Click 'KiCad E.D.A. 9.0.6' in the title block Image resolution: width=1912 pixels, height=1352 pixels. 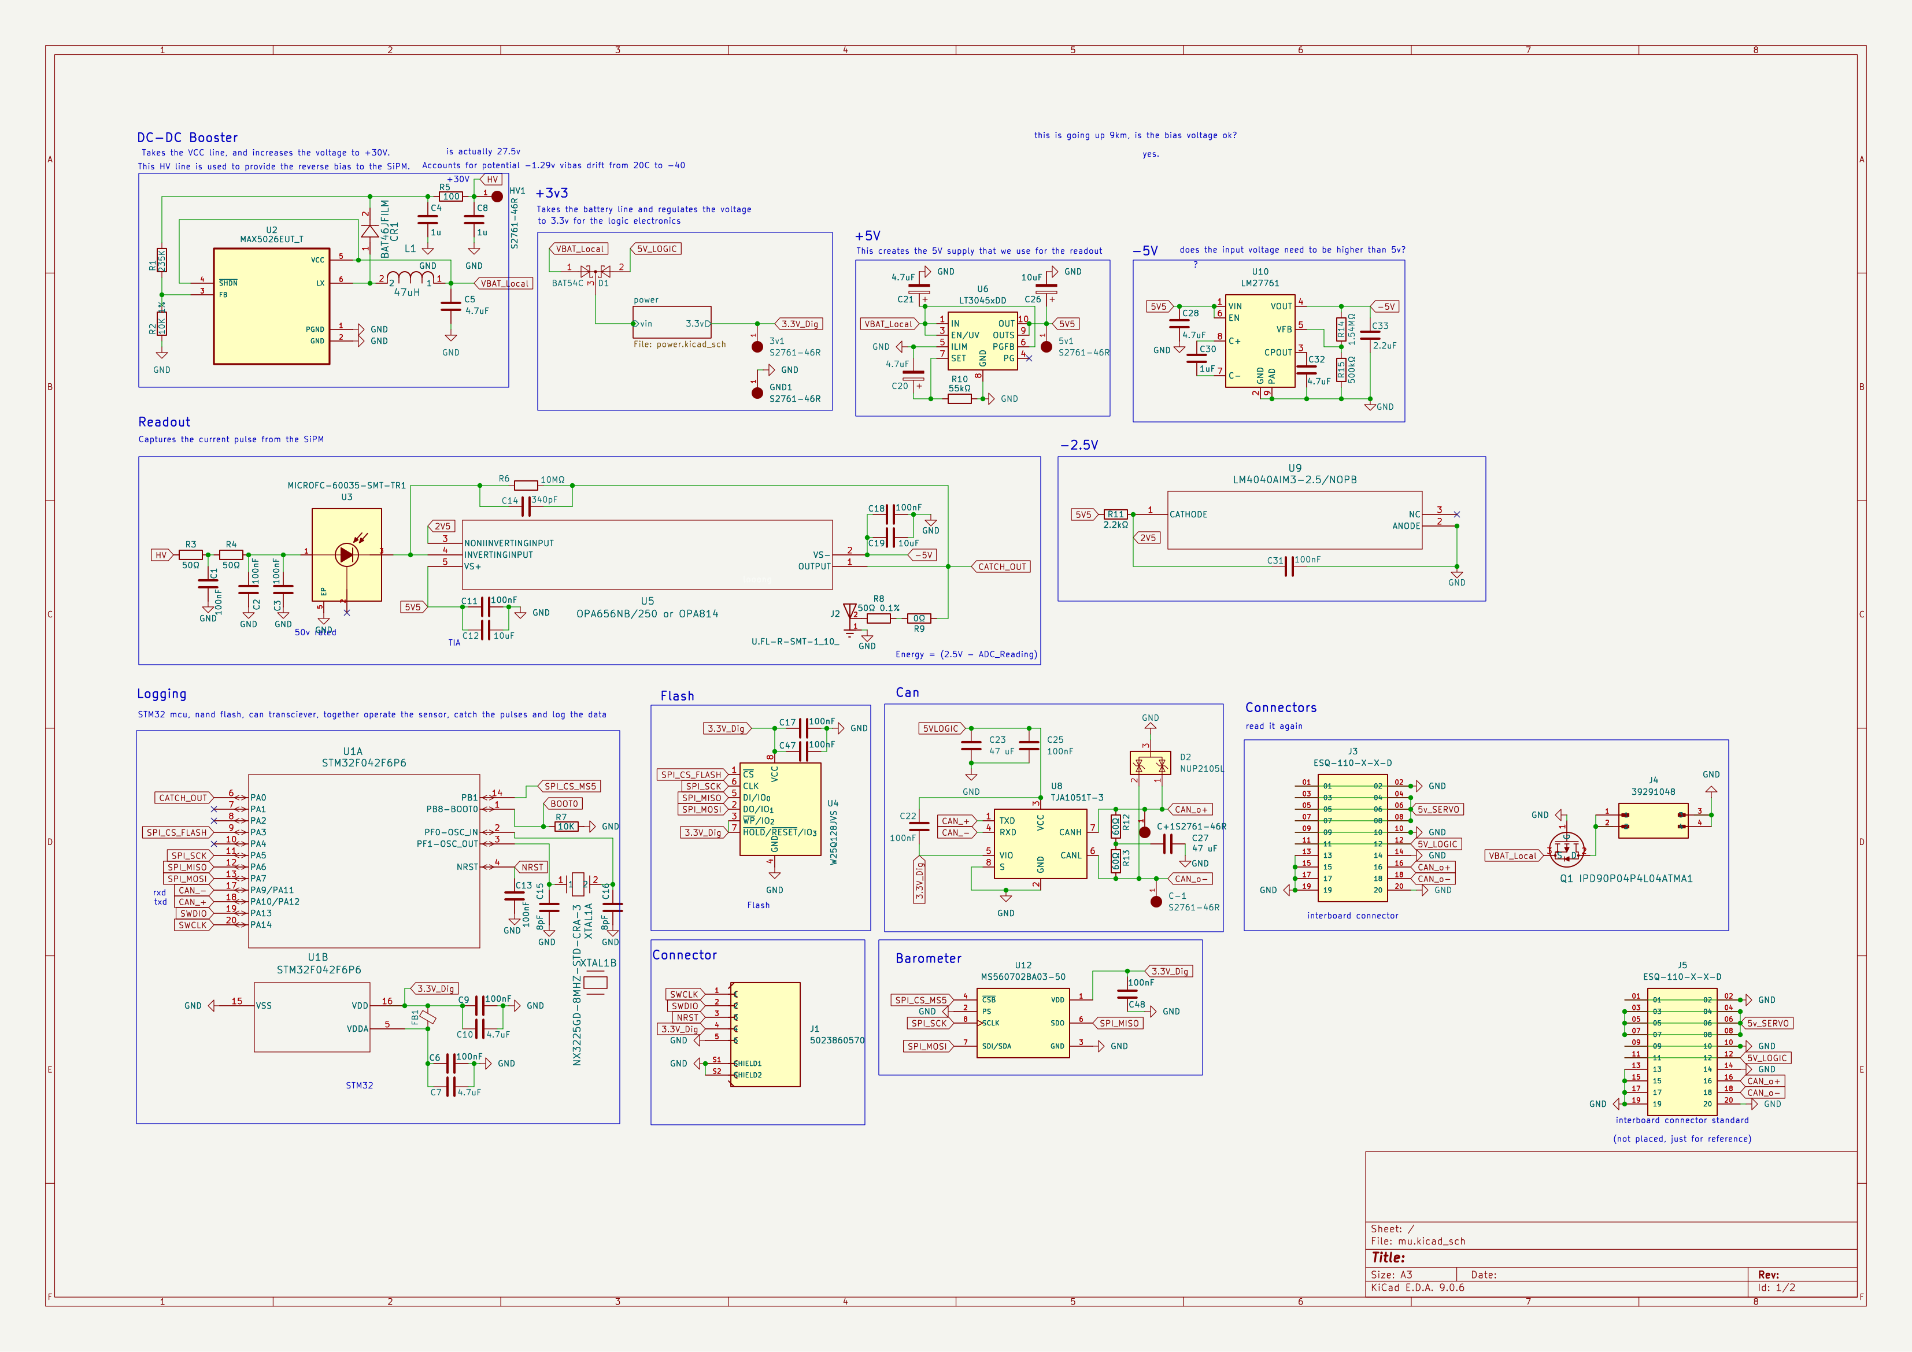click(x=1417, y=1288)
